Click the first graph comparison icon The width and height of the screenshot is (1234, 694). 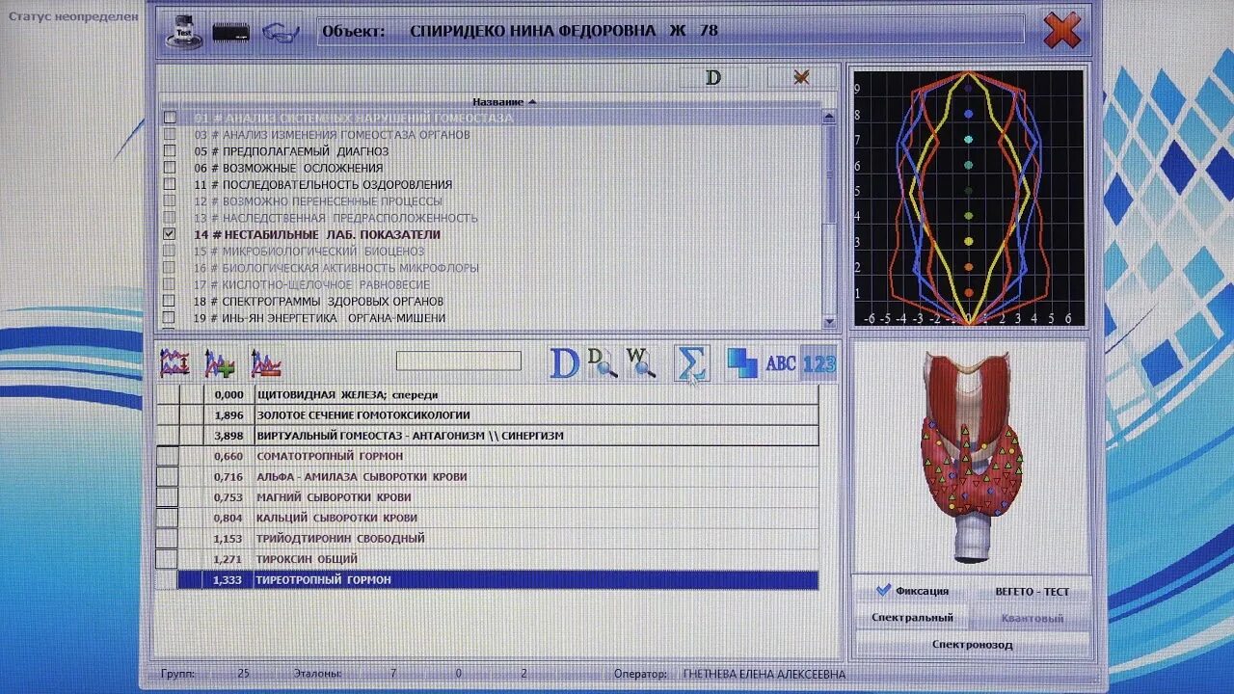click(175, 362)
